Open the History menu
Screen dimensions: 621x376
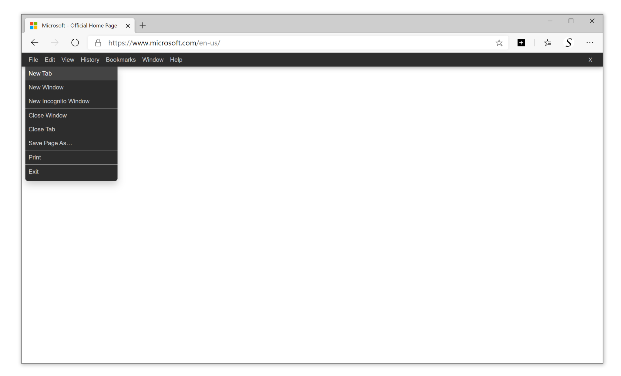(x=90, y=59)
